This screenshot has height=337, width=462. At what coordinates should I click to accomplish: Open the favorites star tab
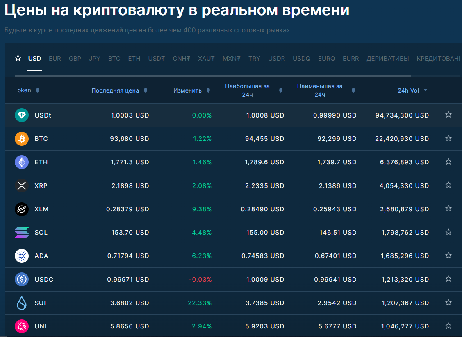click(18, 58)
